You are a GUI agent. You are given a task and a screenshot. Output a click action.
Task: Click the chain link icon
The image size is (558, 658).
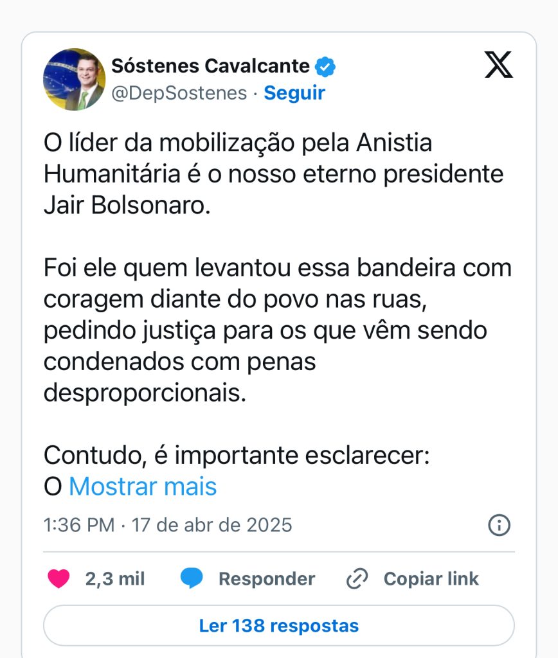[x=356, y=579]
